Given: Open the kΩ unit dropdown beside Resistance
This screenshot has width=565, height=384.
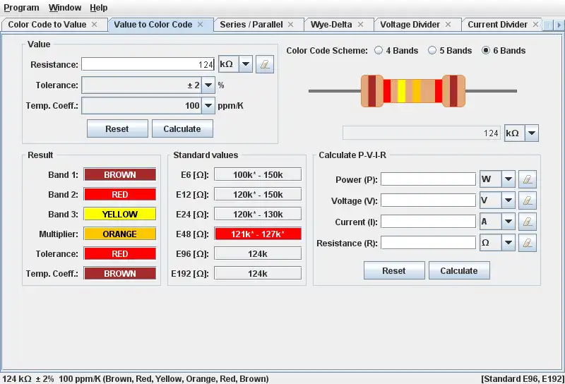Looking at the screenshot, I should click(x=246, y=64).
